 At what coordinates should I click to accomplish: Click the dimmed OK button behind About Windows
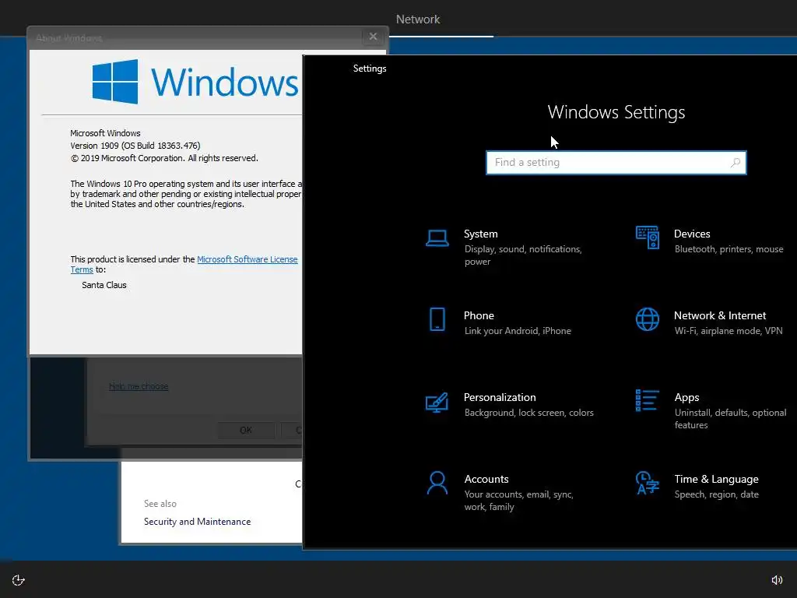246,430
